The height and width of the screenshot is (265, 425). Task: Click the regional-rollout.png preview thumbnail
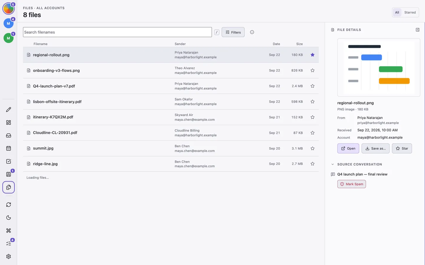pos(379,67)
